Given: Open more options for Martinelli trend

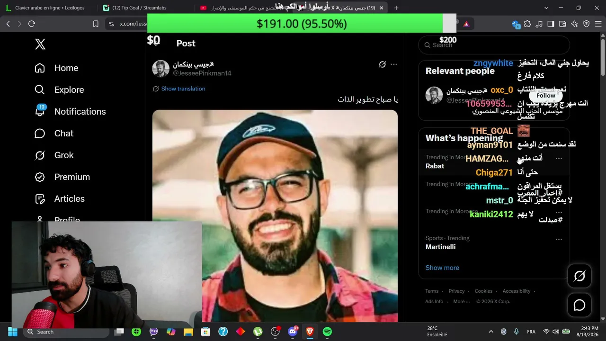Looking at the screenshot, I should point(559,239).
